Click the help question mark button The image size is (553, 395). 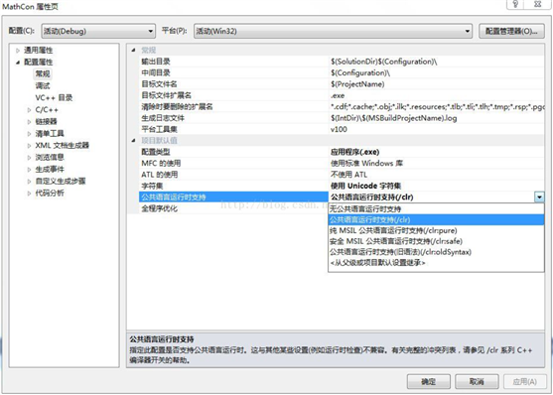click(x=515, y=4)
